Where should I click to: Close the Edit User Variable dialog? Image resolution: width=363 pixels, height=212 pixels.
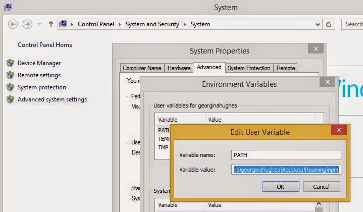click(x=339, y=130)
